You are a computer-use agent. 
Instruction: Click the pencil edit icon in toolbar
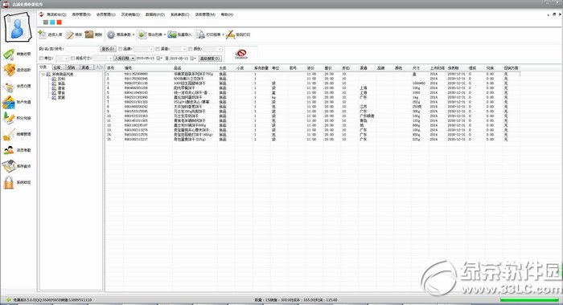(x=70, y=35)
